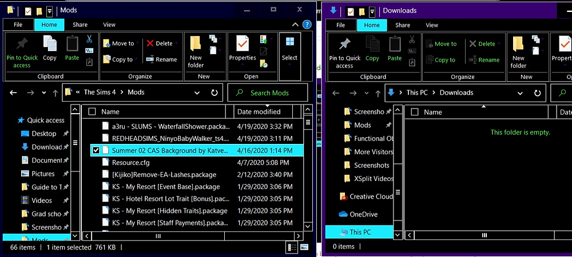Switch to View tab in Downloads window
Viewport: 572px width, 257px height.
pyautogui.click(x=431, y=25)
